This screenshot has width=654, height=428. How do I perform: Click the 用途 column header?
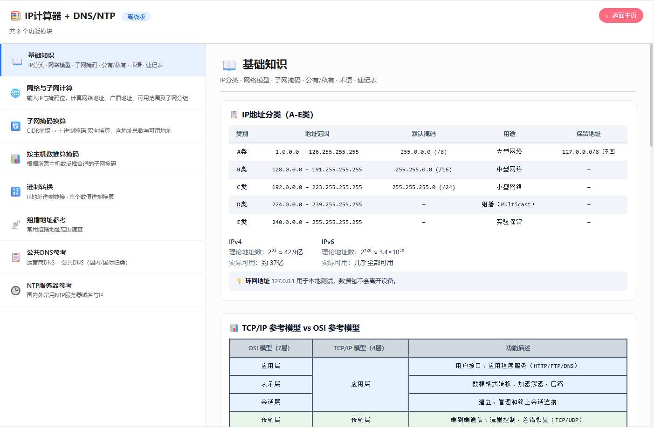pos(509,134)
